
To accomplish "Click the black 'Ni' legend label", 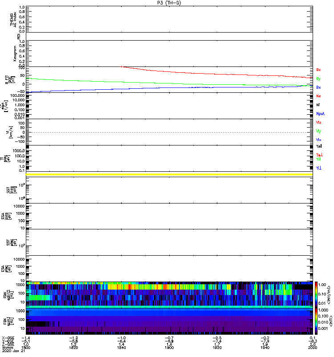I will point(318,105).
